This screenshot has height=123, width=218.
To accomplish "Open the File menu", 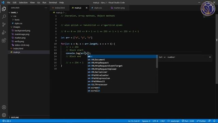I will [9, 2].
